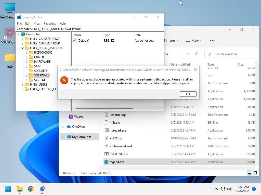Open File Explorer from the taskbar
261x195 pixels.
click(x=19, y=189)
